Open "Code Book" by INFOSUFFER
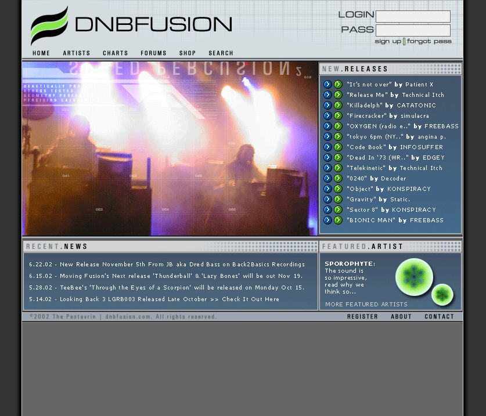This screenshot has height=416, width=486. 395,147
